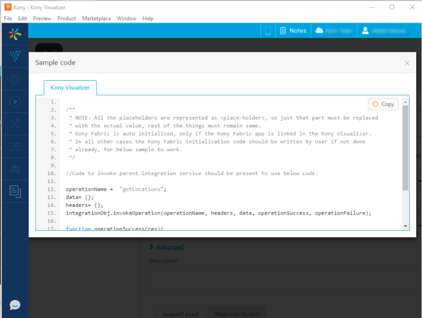The width and height of the screenshot is (422, 318).
Task: Switch to the Request Input tab
Action: tap(180, 312)
